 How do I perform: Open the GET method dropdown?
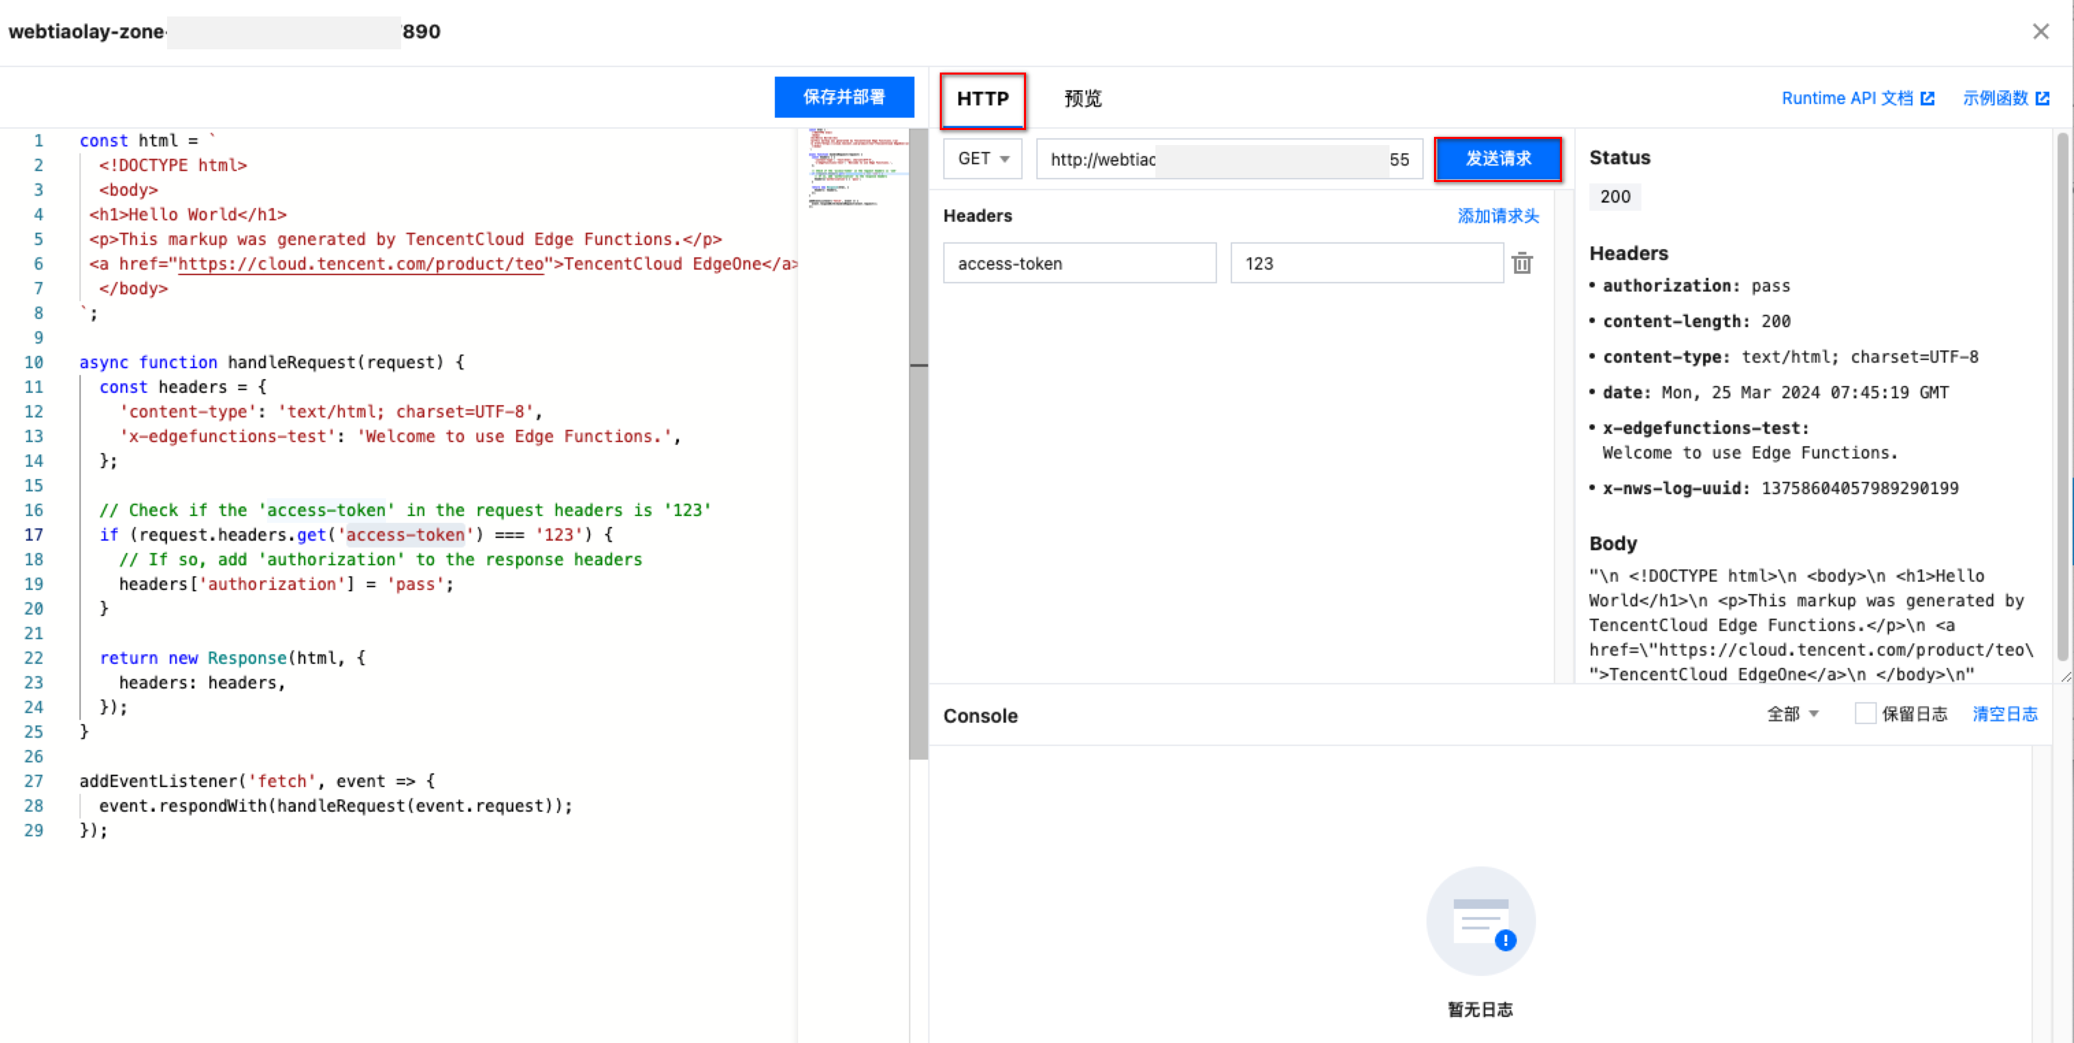point(982,159)
